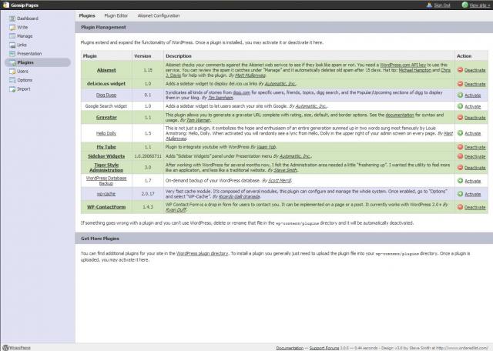Open Manage menu in sidebar

(25, 36)
